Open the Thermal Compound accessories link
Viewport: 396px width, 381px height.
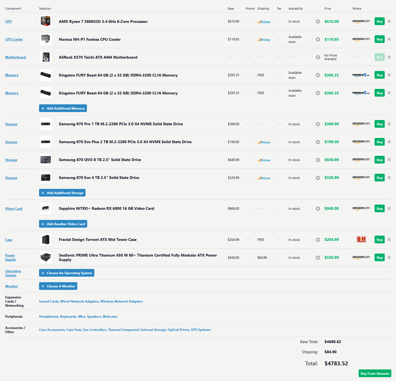click(123, 330)
